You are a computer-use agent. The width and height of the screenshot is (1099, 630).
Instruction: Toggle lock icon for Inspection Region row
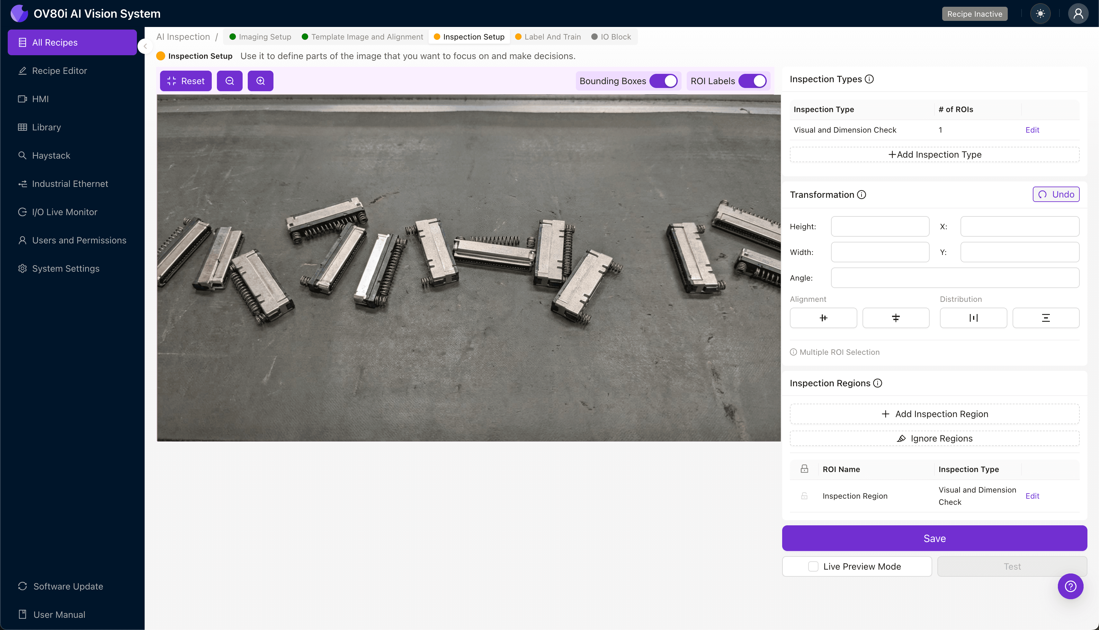click(x=804, y=496)
